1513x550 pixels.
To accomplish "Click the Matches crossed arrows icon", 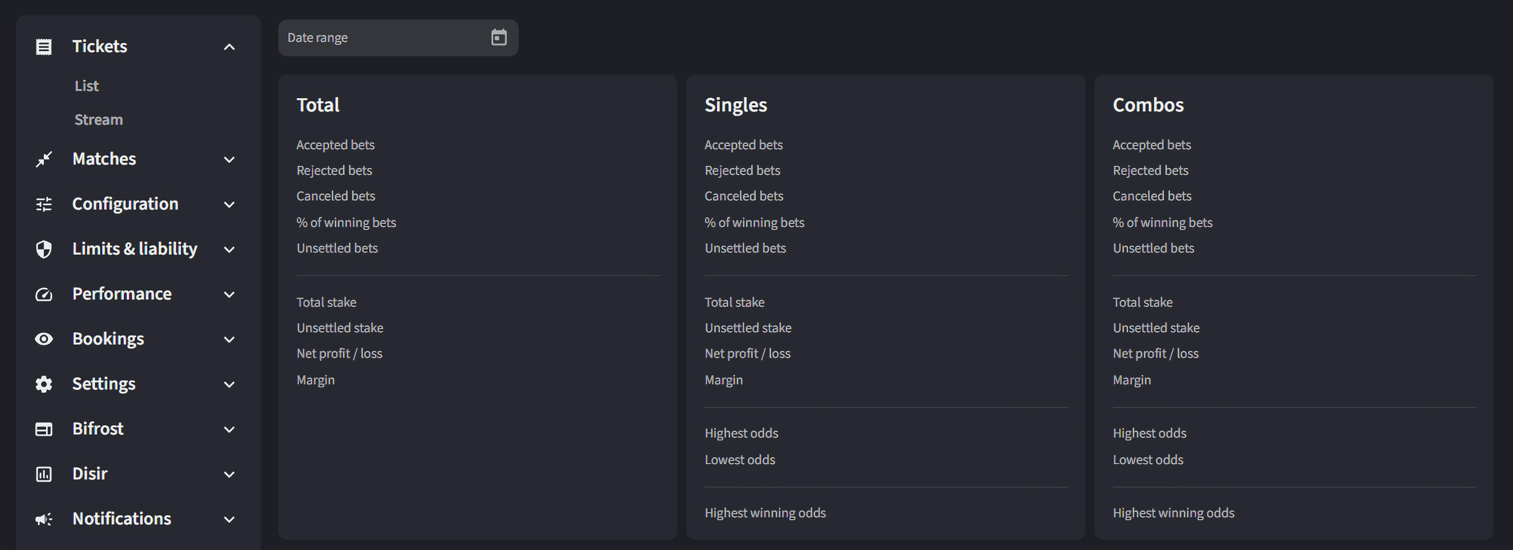I will (44, 159).
